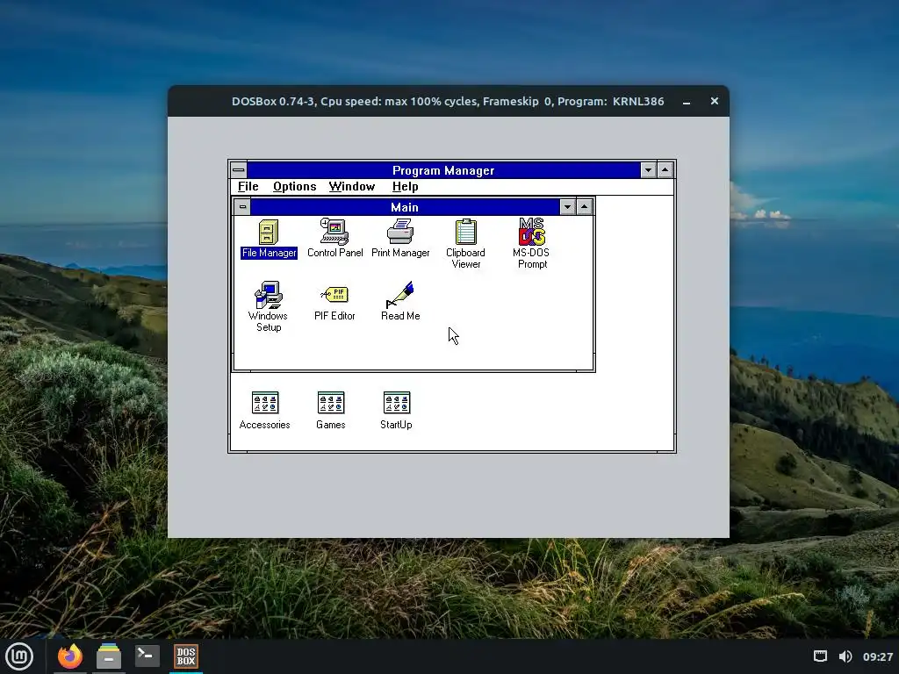The height and width of the screenshot is (674, 899).
Task: Open the Options menu
Action: [295, 187]
